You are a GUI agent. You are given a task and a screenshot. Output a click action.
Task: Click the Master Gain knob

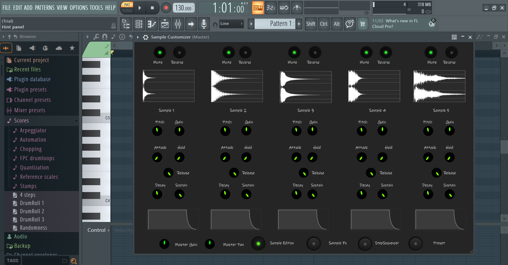tap(164, 244)
